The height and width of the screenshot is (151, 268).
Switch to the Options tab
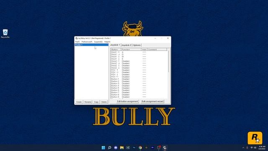pos(137,45)
